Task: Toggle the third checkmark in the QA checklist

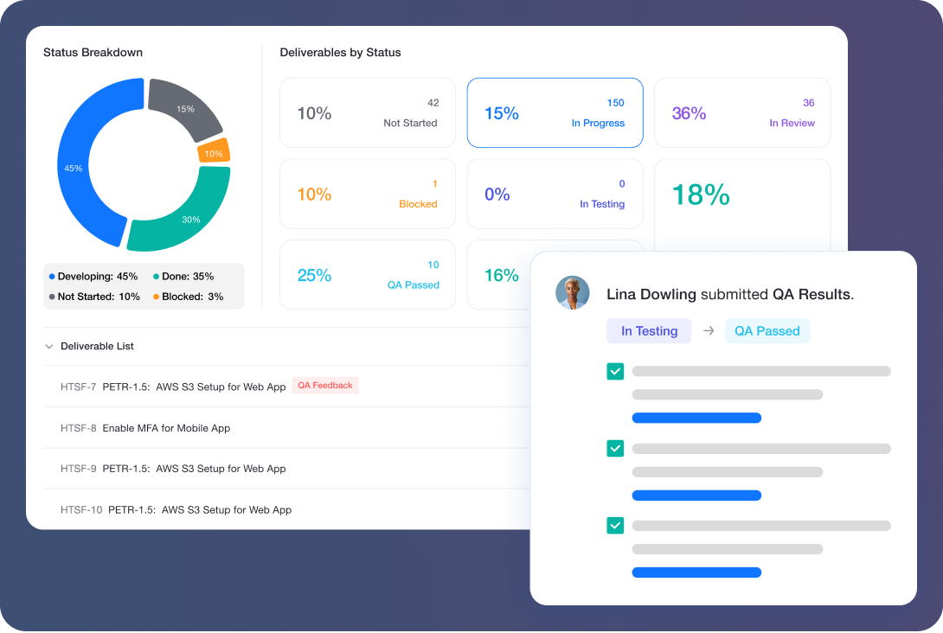Action: [x=615, y=525]
